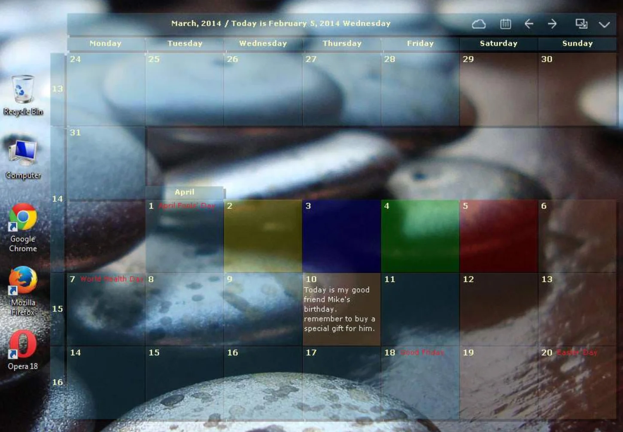Select the Wednesday column header
Screen dimensions: 623x432
coord(263,43)
